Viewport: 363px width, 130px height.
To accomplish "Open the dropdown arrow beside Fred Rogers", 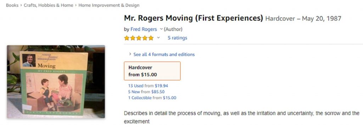I will pyautogui.click(x=161, y=29).
